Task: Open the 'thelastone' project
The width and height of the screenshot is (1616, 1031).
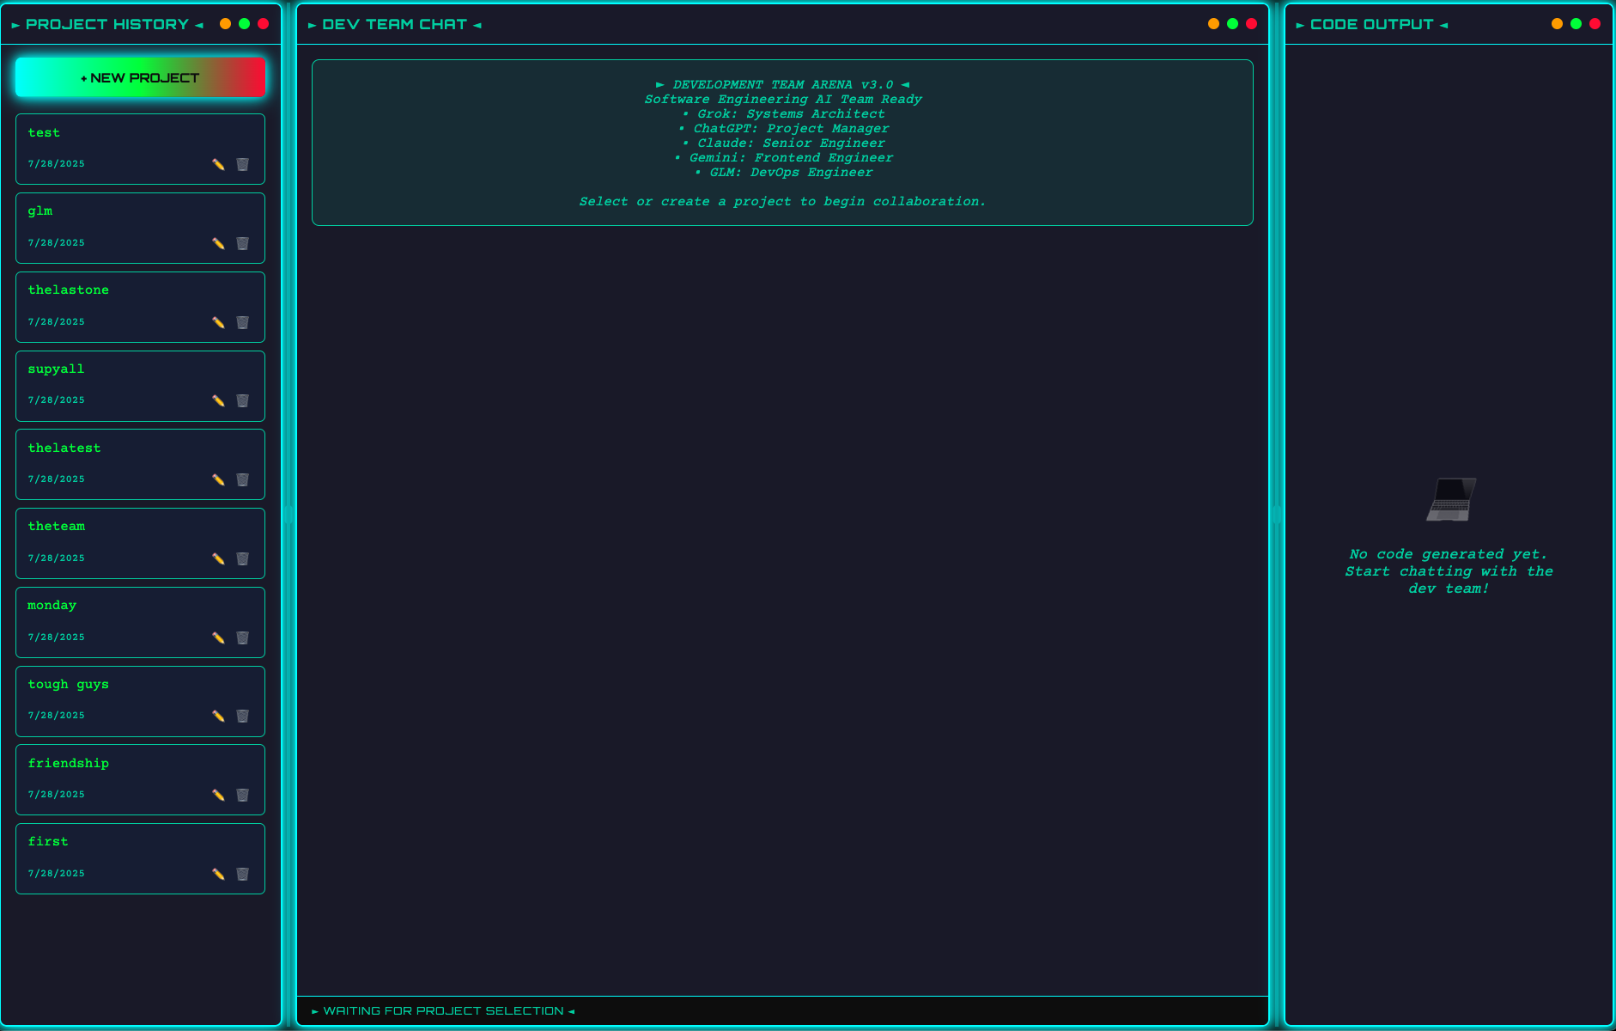Action: [x=140, y=307]
